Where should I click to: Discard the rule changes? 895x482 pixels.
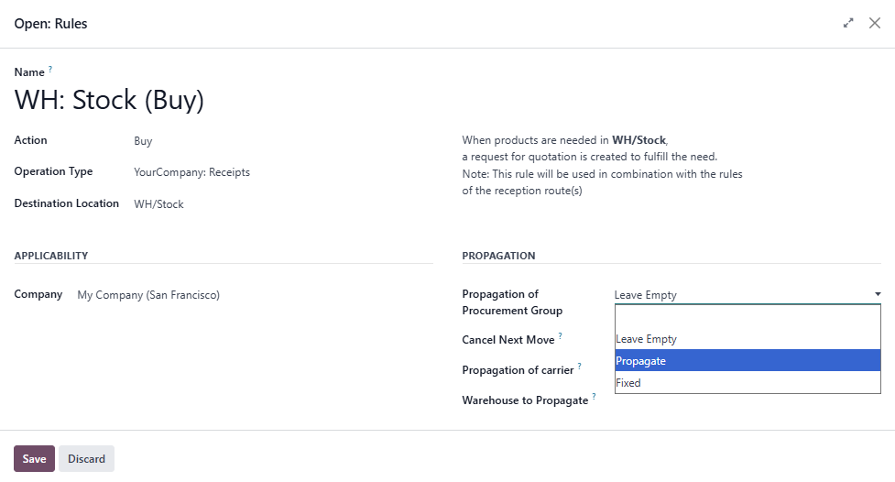point(86,459)
